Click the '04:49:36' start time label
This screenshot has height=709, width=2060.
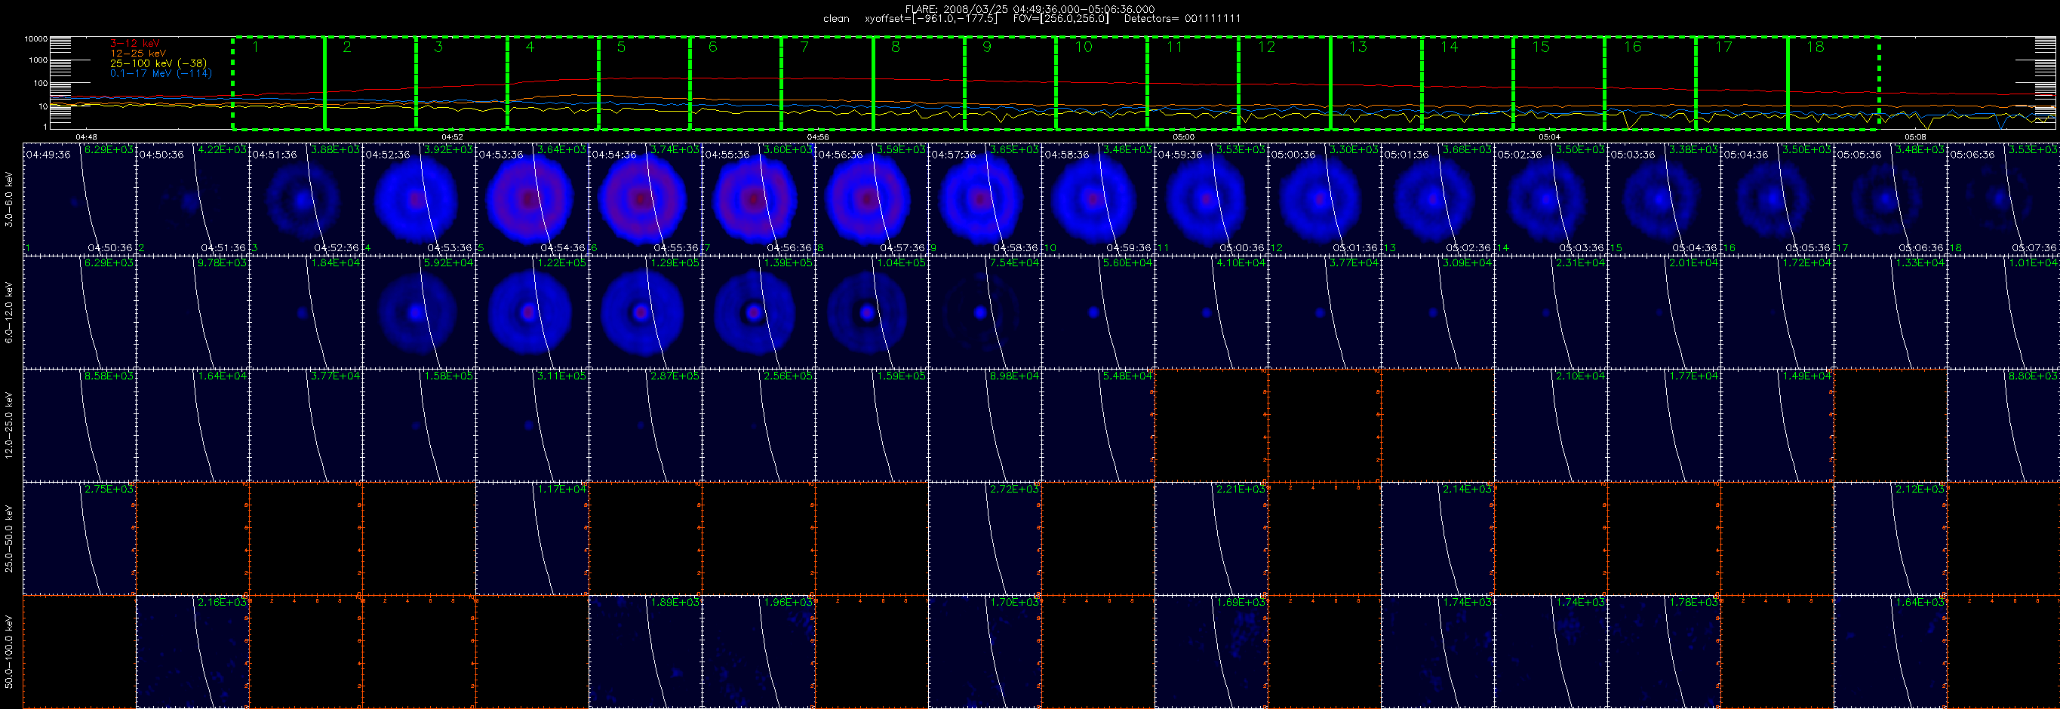pos(49,155)
